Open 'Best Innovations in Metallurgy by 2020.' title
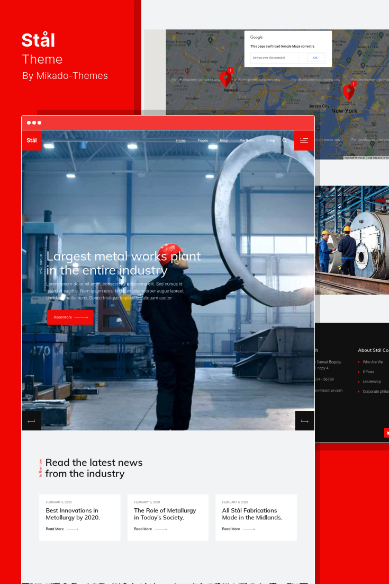 (73, 514)
